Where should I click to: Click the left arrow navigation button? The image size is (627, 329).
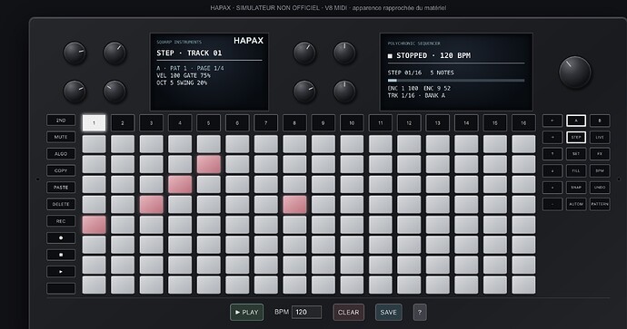tap(552, 121)
